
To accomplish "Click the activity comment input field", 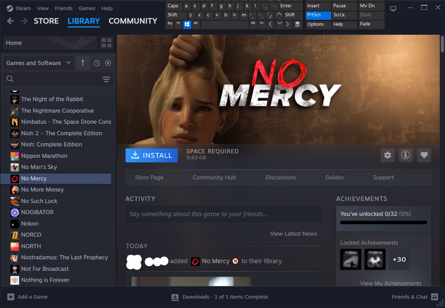I will (224, 214).
